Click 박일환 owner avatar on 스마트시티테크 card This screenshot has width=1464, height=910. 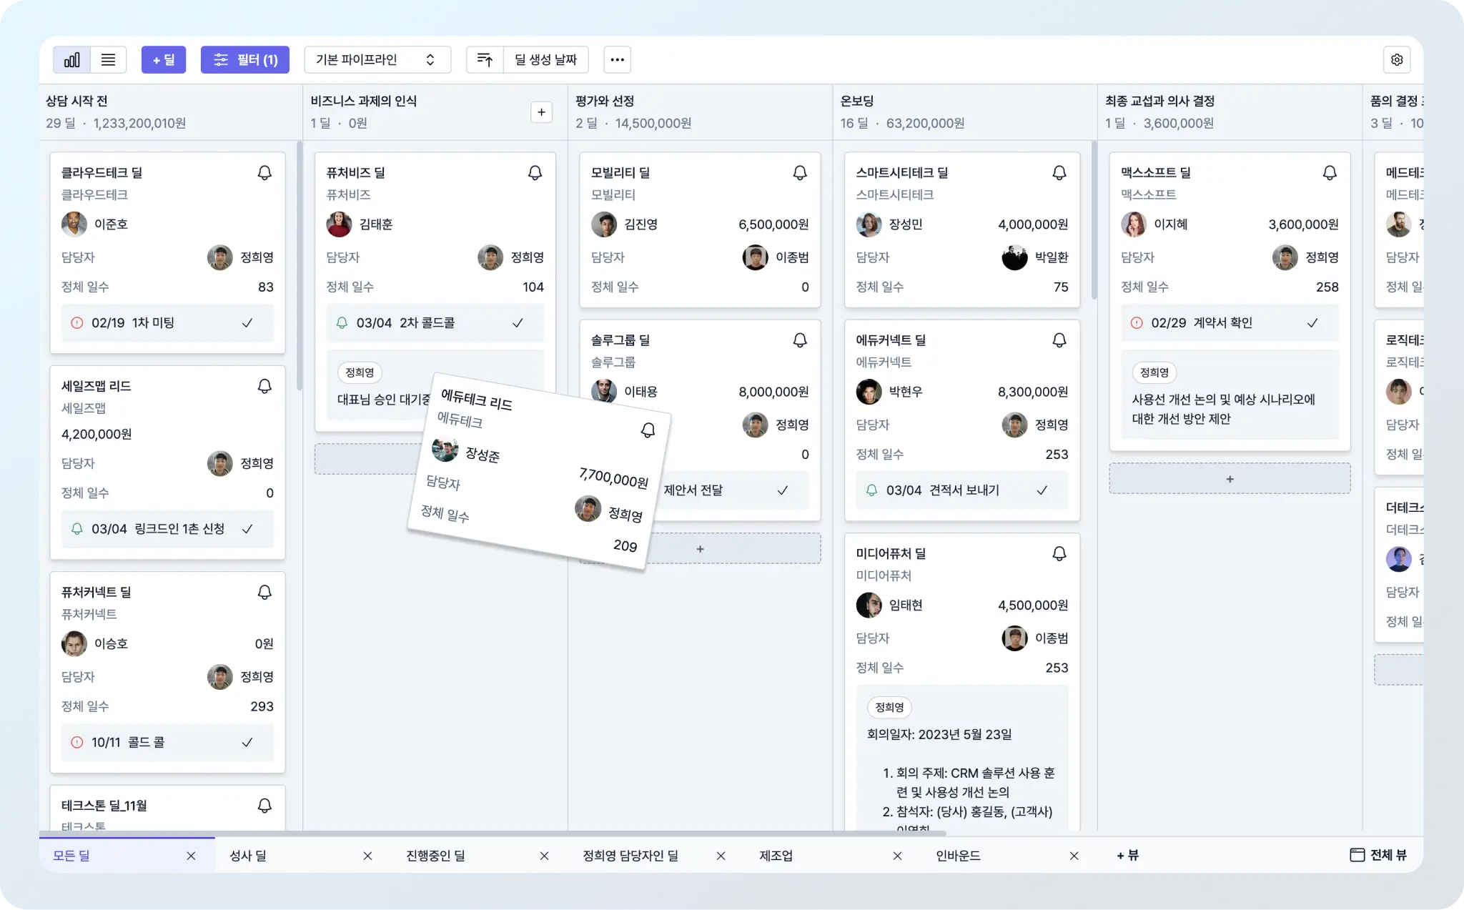[1014, 257]
